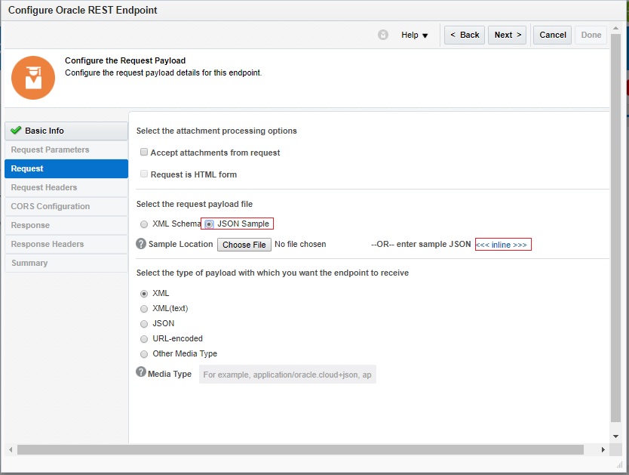This screenshot has width=629, height=475.
Task: Click the horizontal scrollbar left arrow
Action: [11, 450]
